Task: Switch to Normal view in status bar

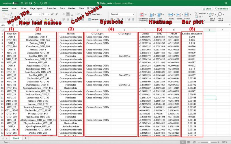Action: pyautogui.click(x=183, y=142)
